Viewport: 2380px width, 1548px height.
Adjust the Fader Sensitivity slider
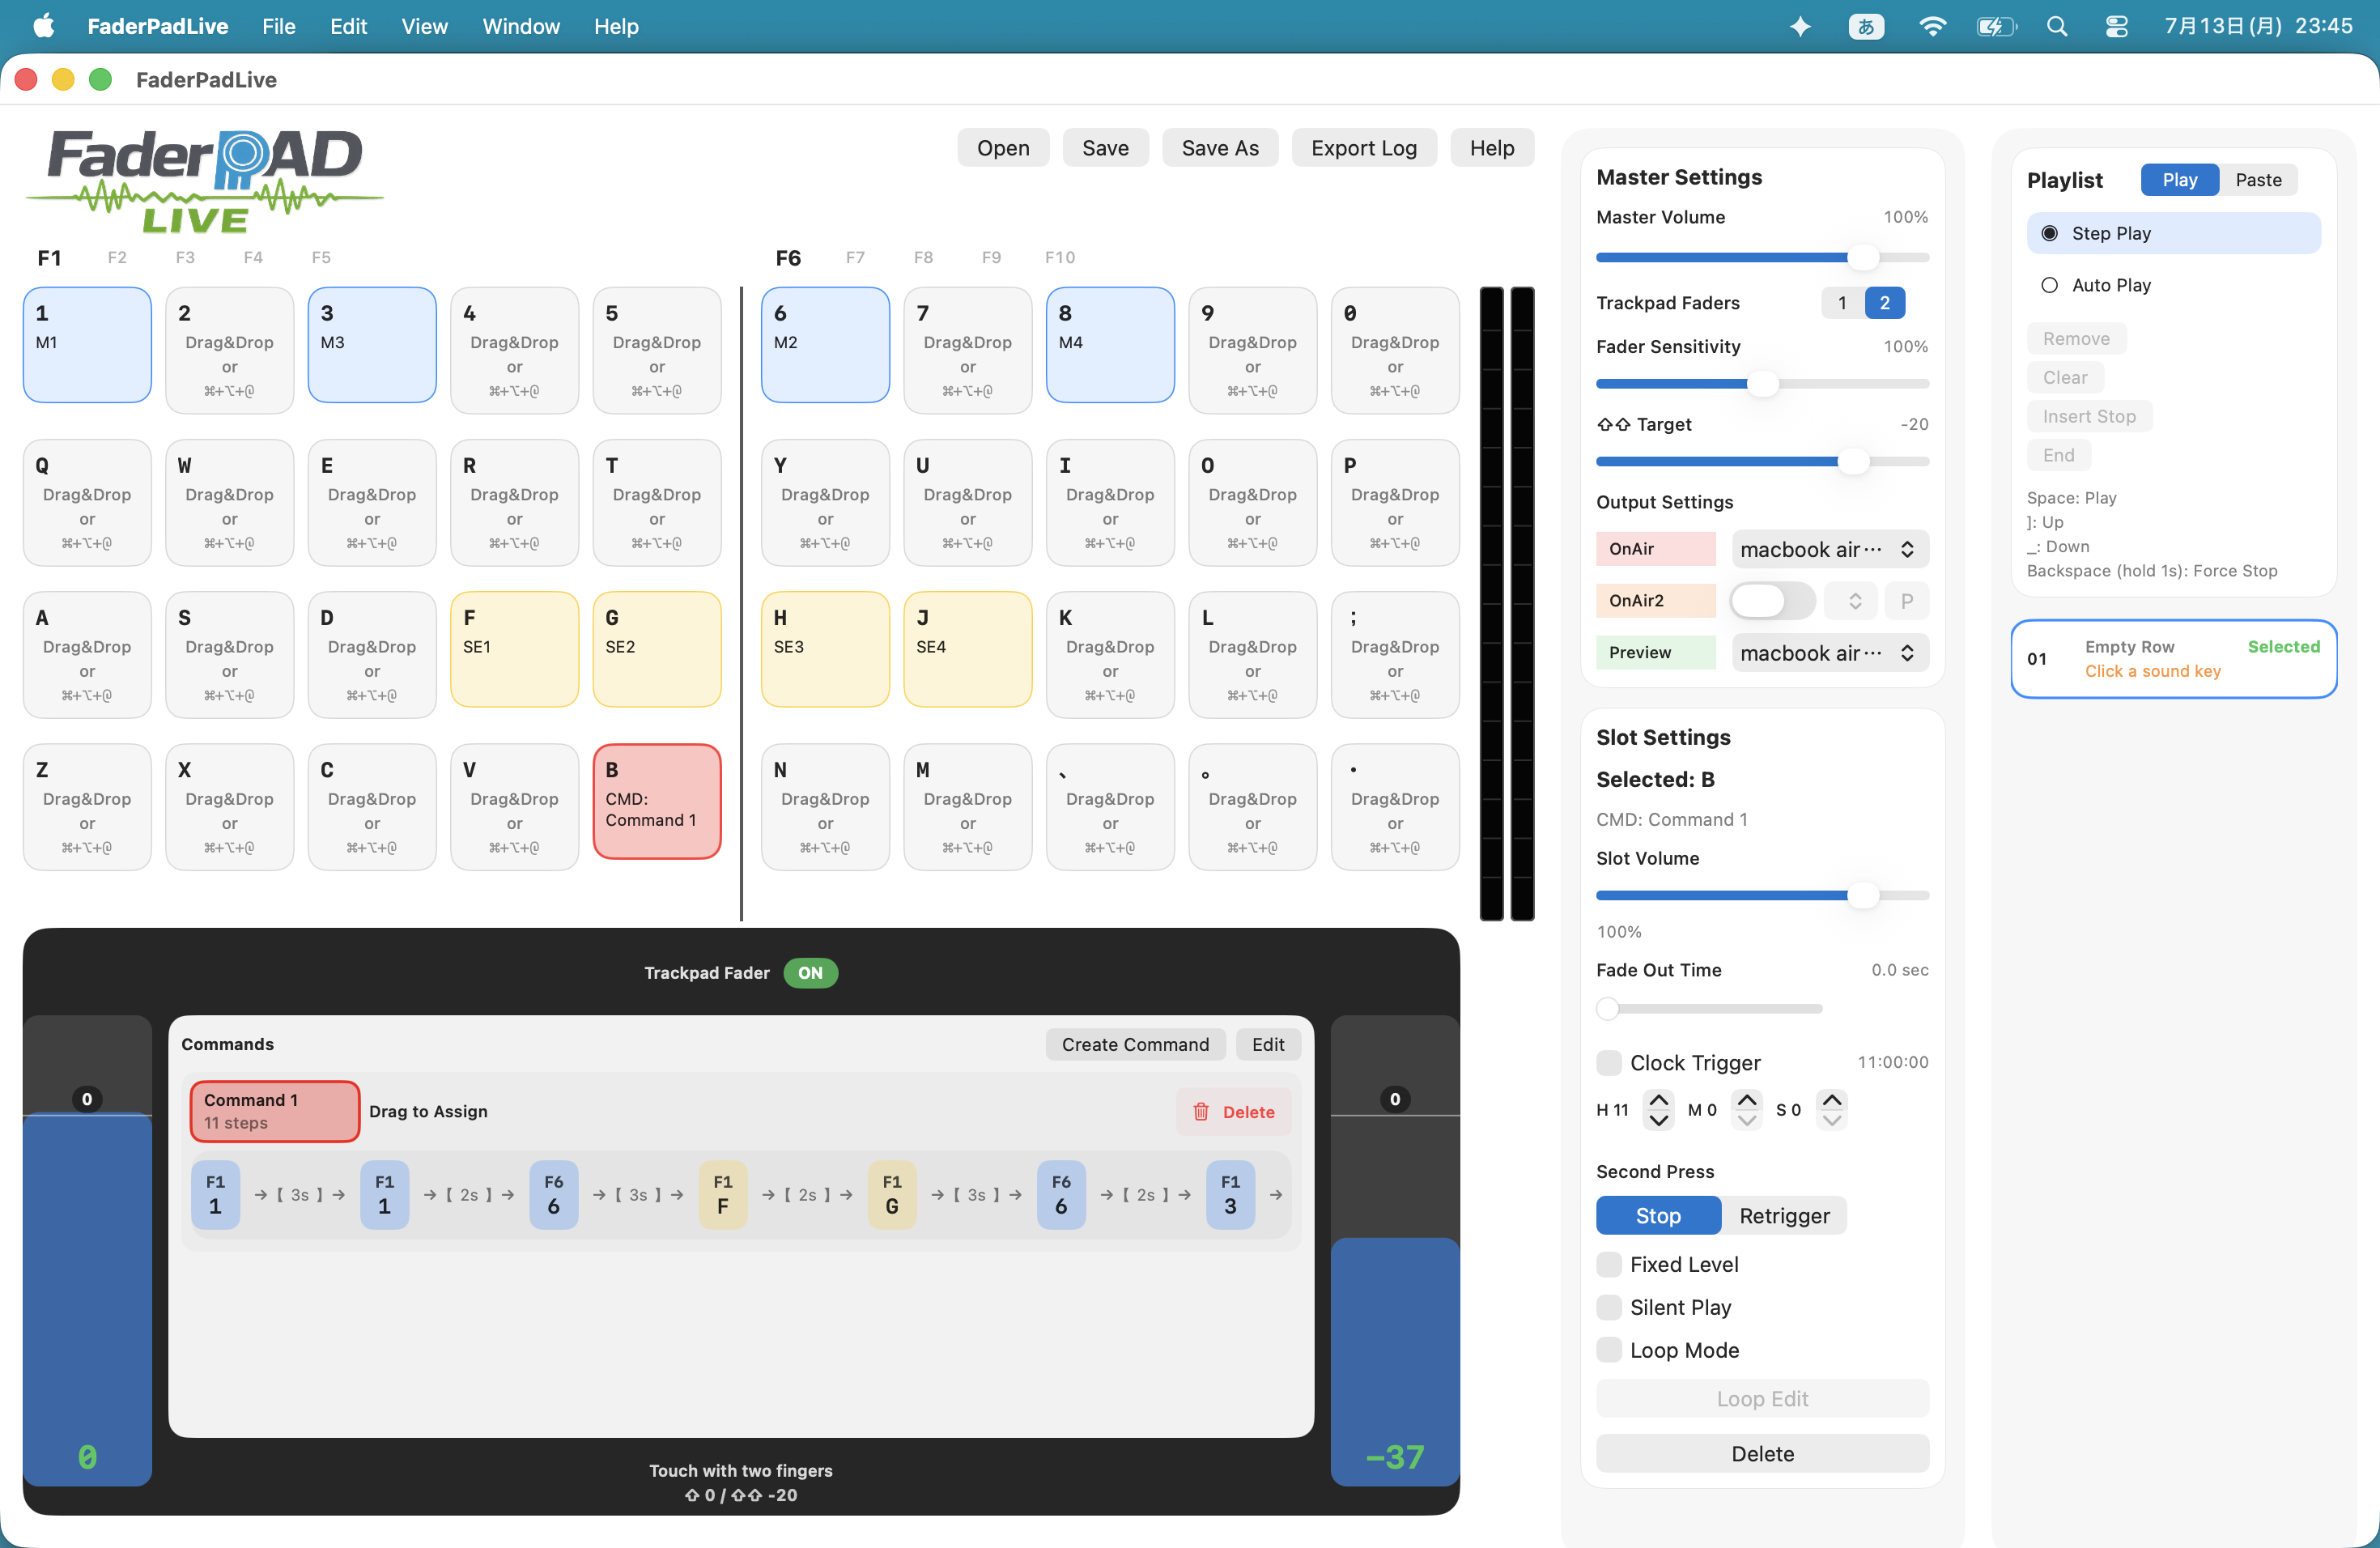[x=1762, y=384]
